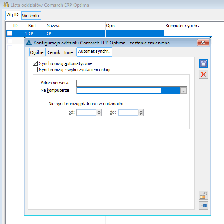
Task: Switch list to Wg kodu tab
Action: (31, 16)
